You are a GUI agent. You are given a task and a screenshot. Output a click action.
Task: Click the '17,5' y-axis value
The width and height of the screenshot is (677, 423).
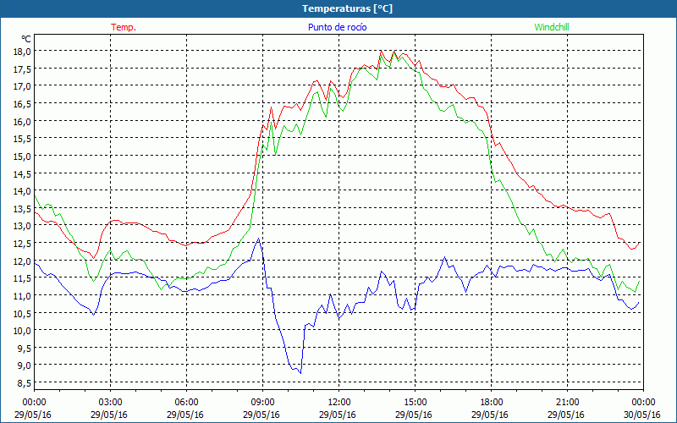pyautogui.click(x=22, y=69)
